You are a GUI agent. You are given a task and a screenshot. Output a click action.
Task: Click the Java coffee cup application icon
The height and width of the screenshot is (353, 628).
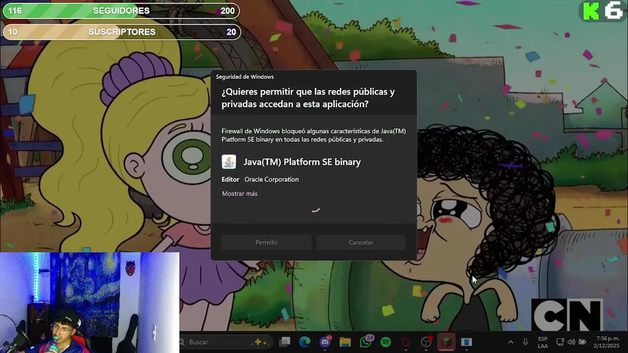tap(229, 162)
